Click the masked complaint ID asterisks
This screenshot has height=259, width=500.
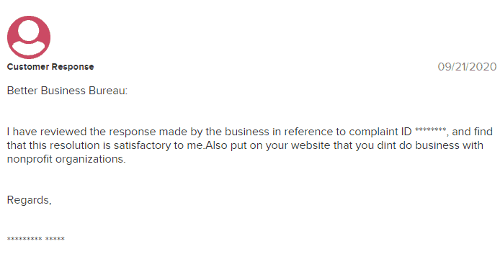(431, 130)
